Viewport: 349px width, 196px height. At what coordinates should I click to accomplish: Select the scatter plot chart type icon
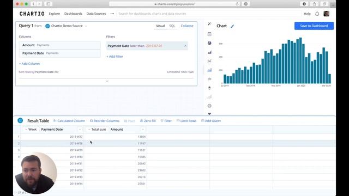click(209, 97)
